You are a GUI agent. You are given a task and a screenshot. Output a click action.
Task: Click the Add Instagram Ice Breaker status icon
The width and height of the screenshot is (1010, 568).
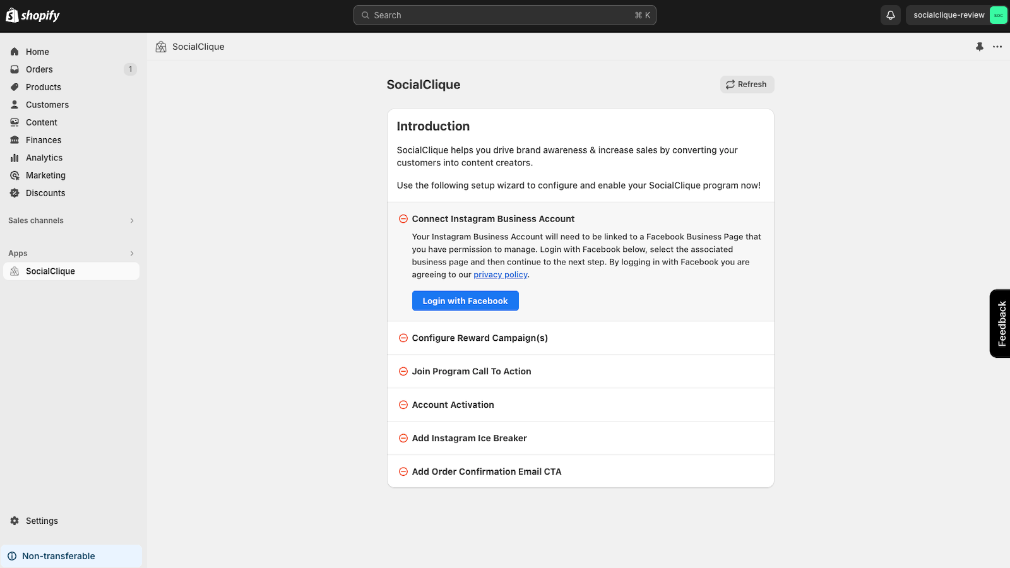[403, 439]
